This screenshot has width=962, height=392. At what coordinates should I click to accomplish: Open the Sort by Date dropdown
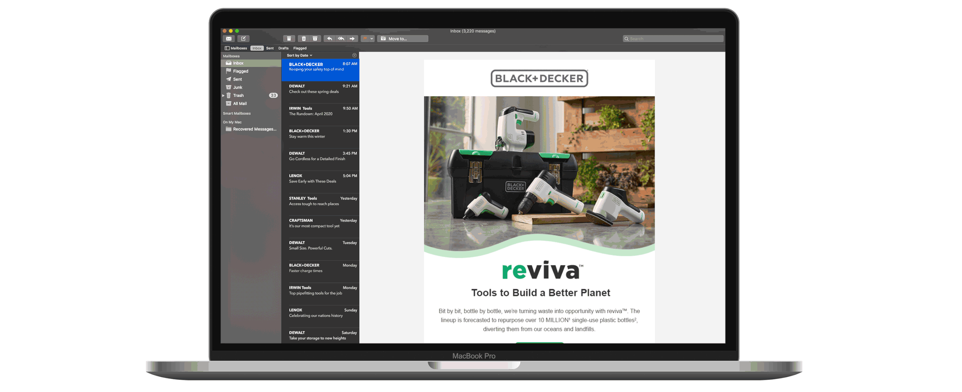(299, 55)
